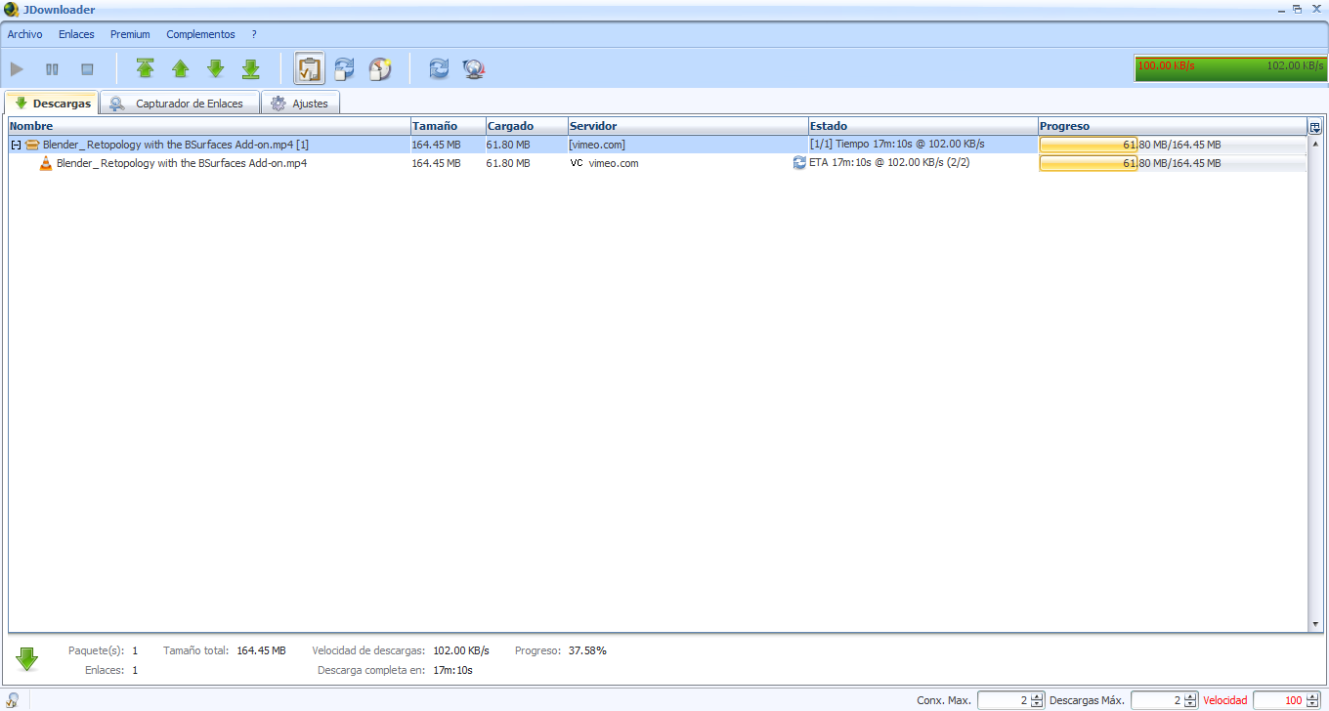Toggle the stopwatch icon in the toolbar
Screen dimensions: 1329x711
pyautogui.click(x=379, y=68)
